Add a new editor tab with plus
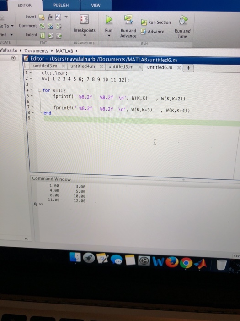Screen dimensions: 240x321 click(188, 68)
